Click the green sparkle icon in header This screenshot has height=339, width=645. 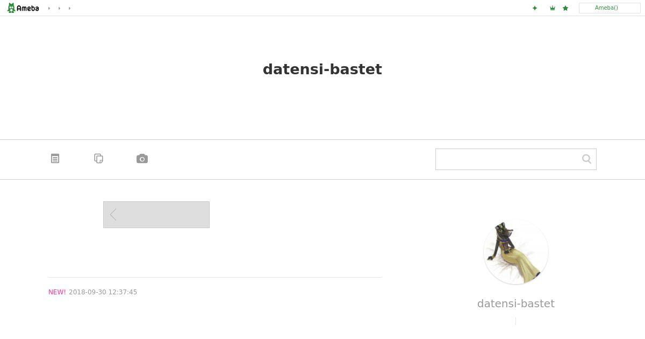pos(535,8)
